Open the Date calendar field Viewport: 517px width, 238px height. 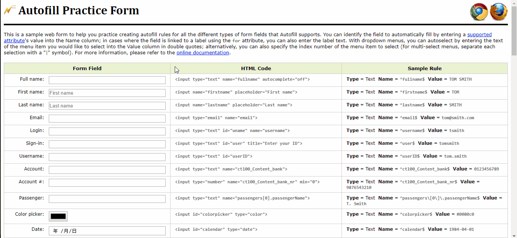tap(107, 231)
